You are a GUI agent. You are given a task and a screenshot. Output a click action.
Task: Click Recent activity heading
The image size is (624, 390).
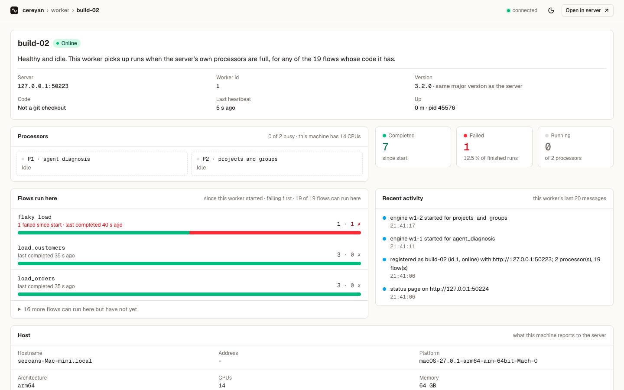point(403,198)
